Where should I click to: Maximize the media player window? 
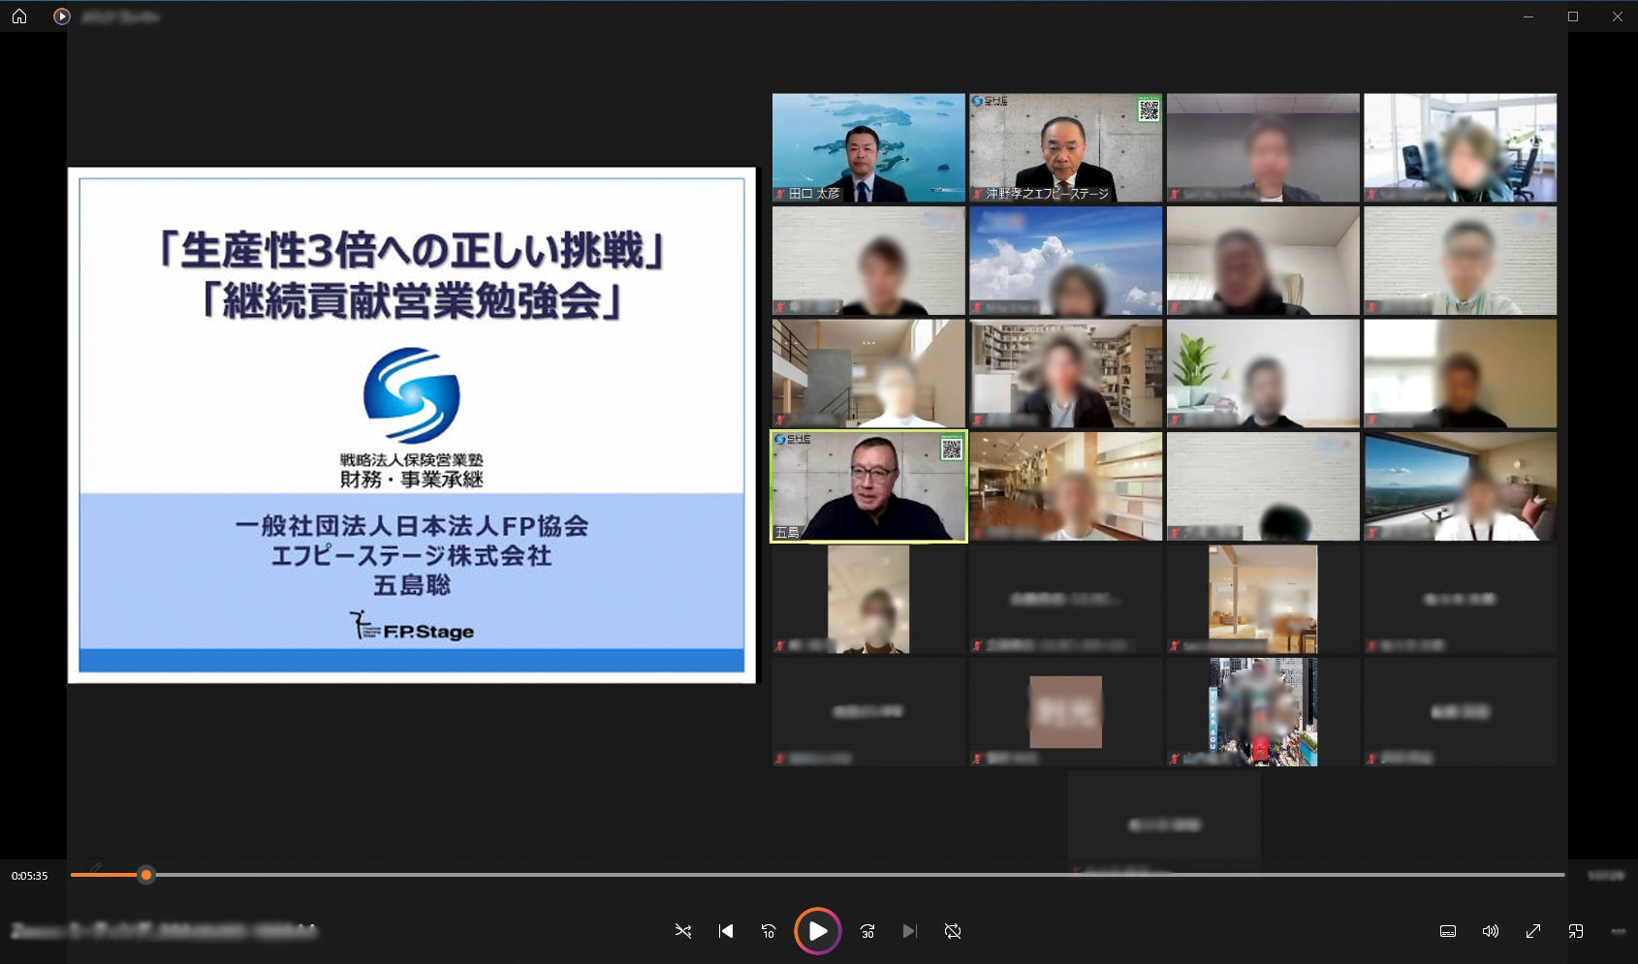[1573, 16]
